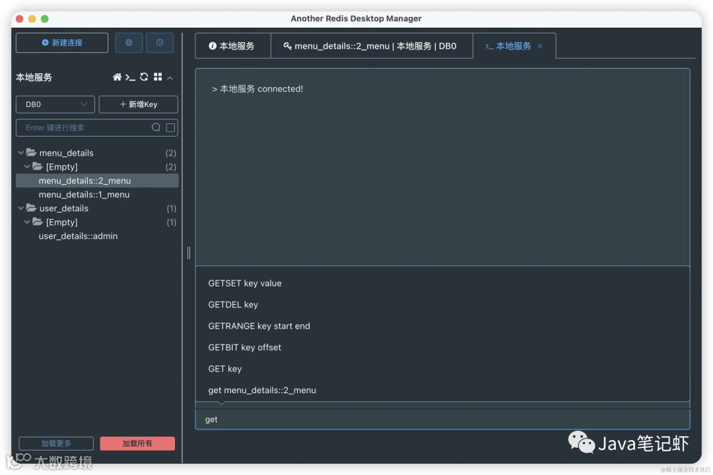Image resolution: width=713 pixels, height=475 pixels.
Task: Select the key user_details::admin
Action: 97,236
